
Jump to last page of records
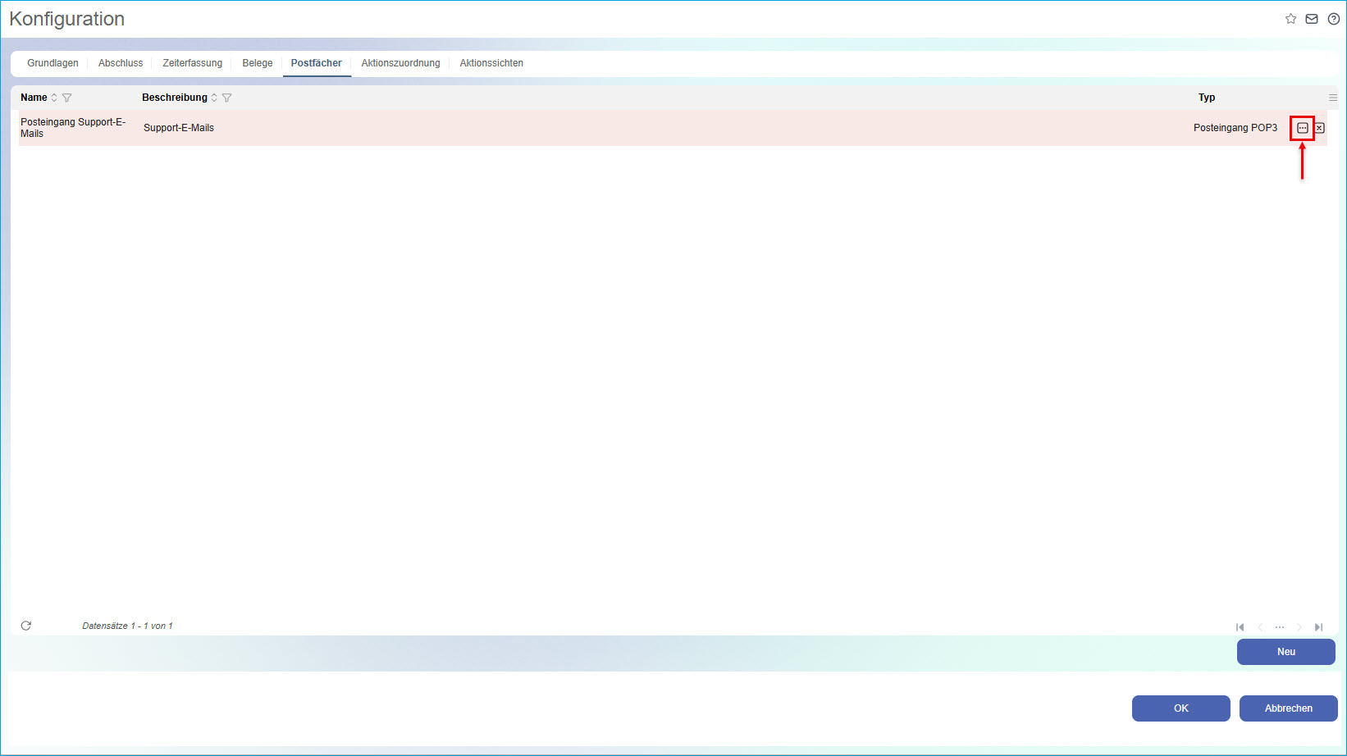(x=1318, y=627)
